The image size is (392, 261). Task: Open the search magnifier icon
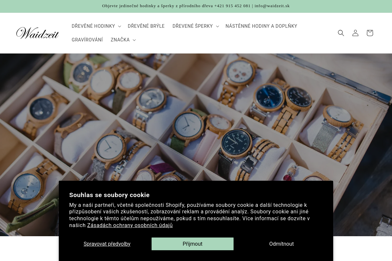(x=341, y=33)
